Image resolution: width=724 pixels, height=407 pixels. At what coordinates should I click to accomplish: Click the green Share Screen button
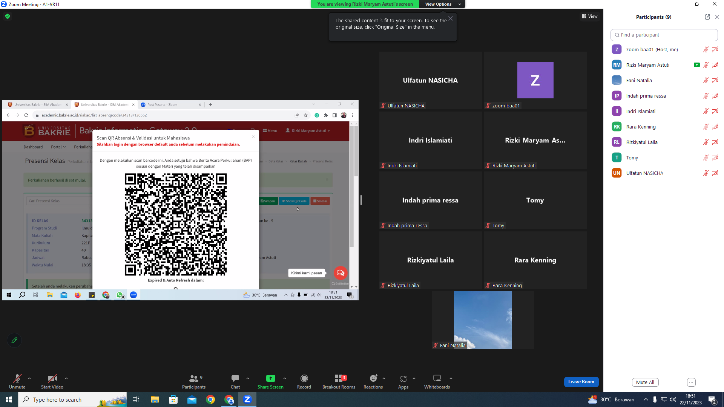[x=270, y=381]
